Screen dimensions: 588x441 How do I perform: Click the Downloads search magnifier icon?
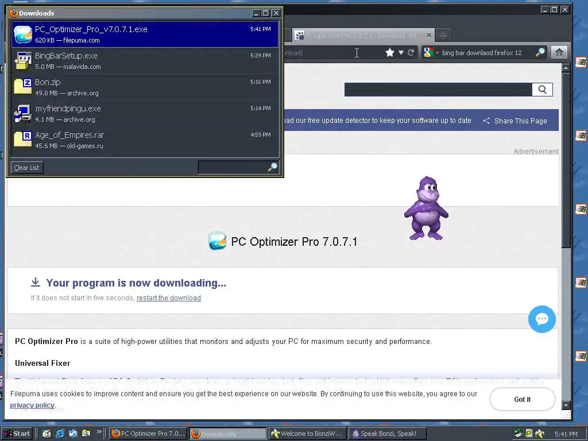[273, 167]
